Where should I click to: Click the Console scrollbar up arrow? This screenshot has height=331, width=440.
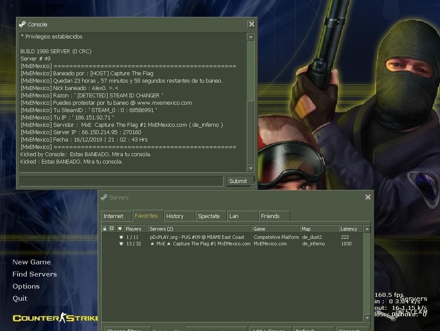click(x=251, y=37)
